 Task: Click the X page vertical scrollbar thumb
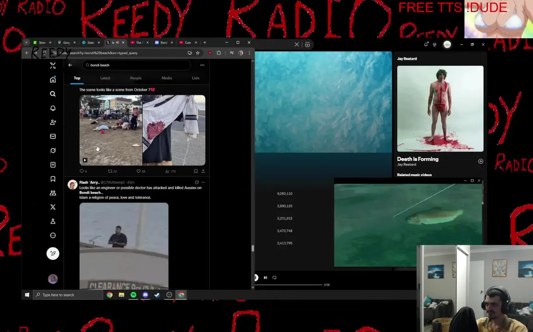[x=253, y=249]
